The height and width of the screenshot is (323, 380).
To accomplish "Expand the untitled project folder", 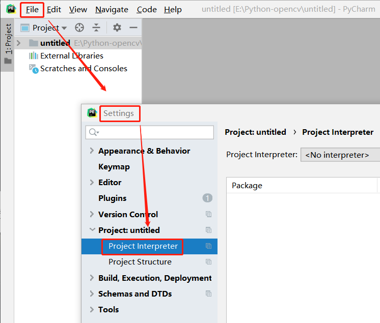I will pyautogui.click(x=19, y=43).
